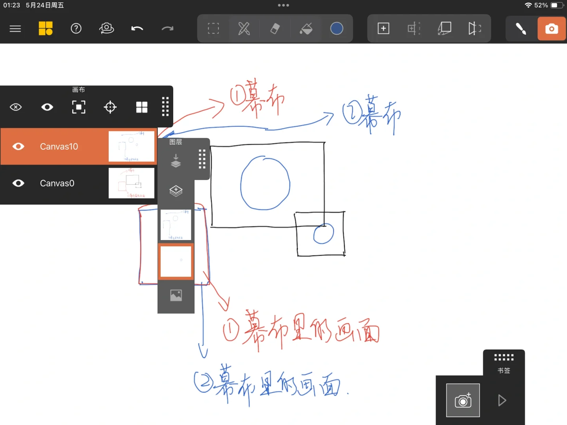Image resolution: width=567 pixels, height=425 pixels.
Task: Open the hamburger main menu
Action: pos(15,29)
